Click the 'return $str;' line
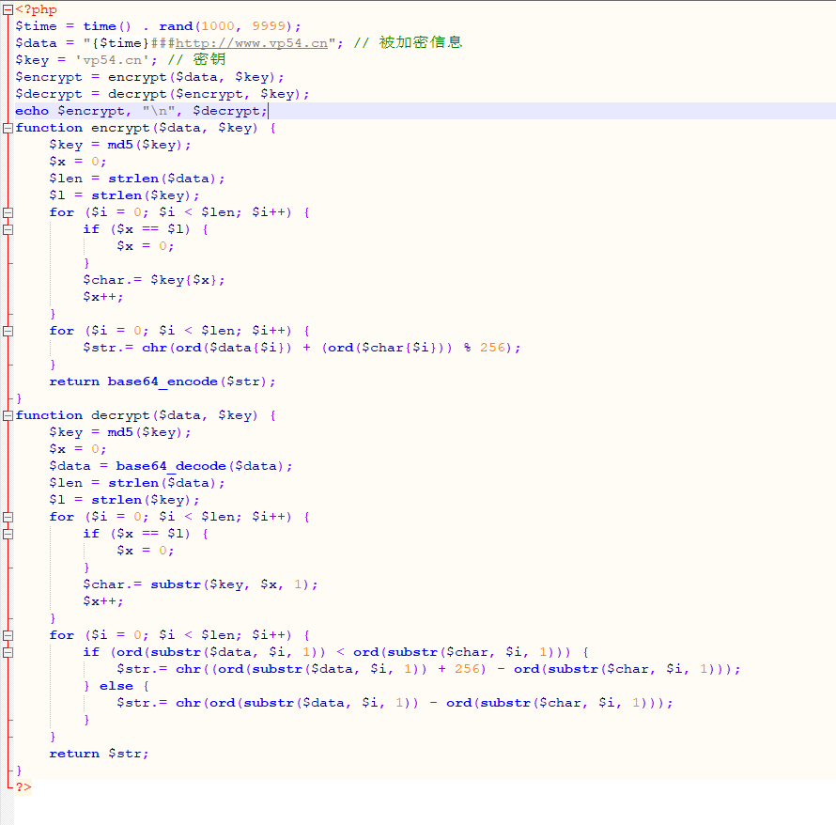The height and width of the screenshot is (825, 836). point(99,754)
